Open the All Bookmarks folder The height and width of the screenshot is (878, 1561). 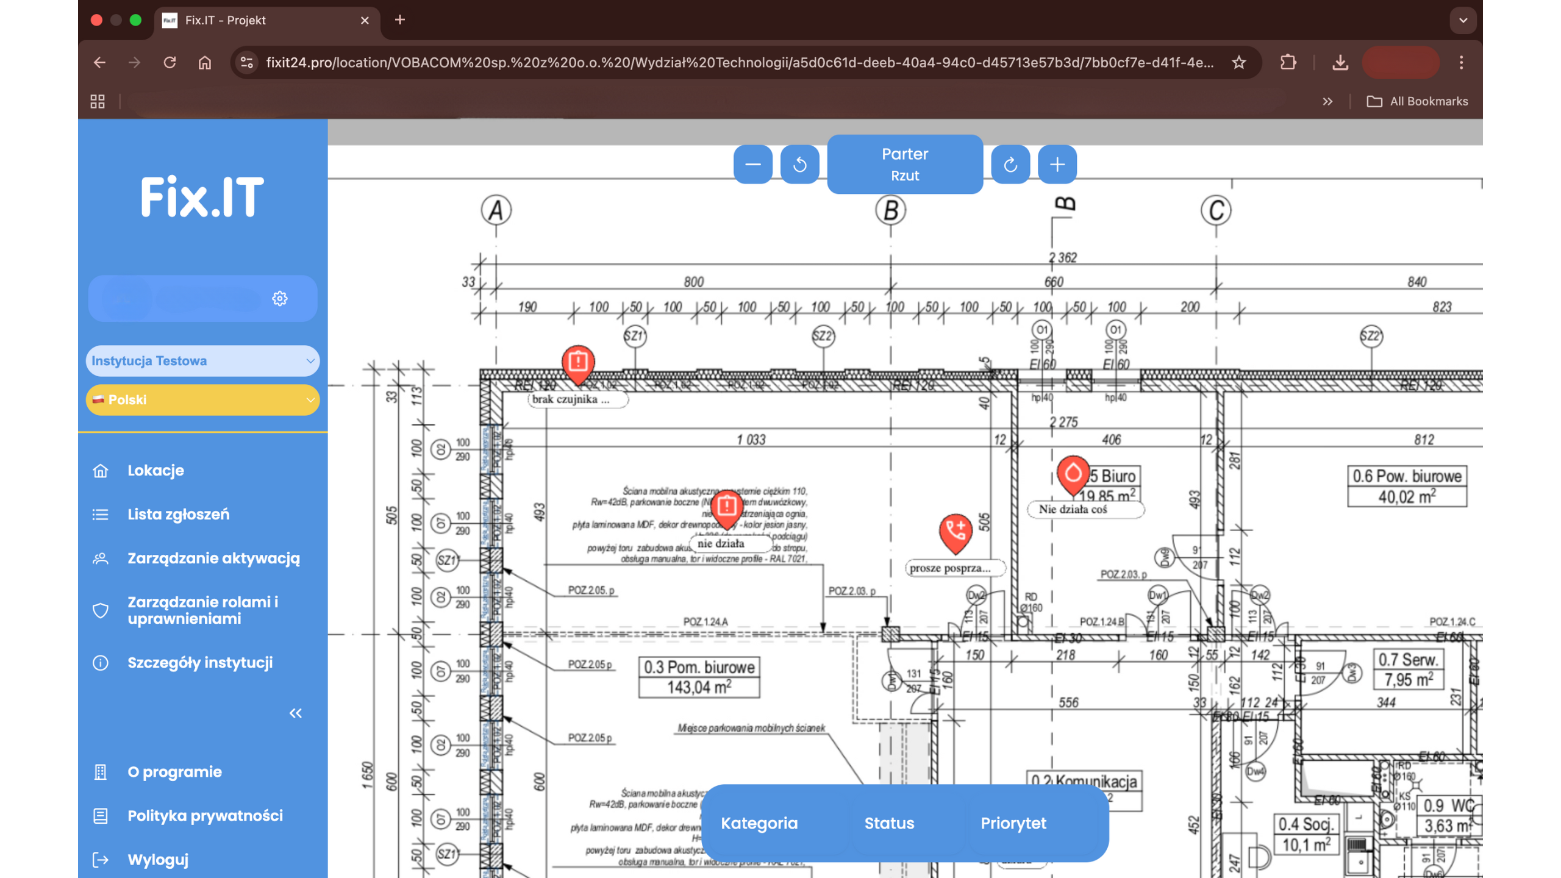pos(1418,101)
